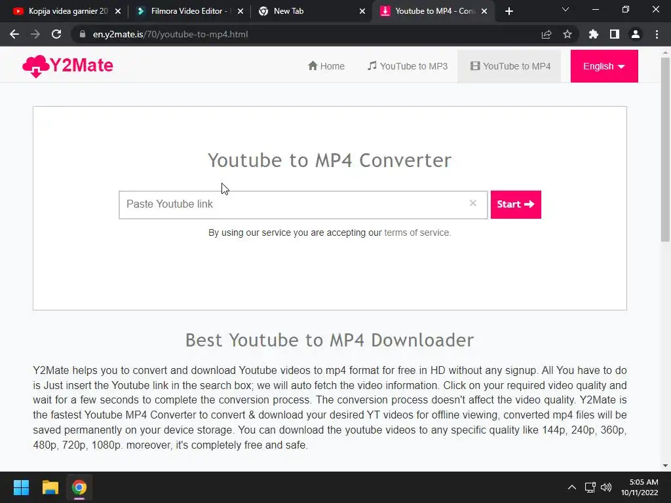The height and width of the screenshot is (503, 671).
Task: Click the address bar URL
Action: pos(170,34)
